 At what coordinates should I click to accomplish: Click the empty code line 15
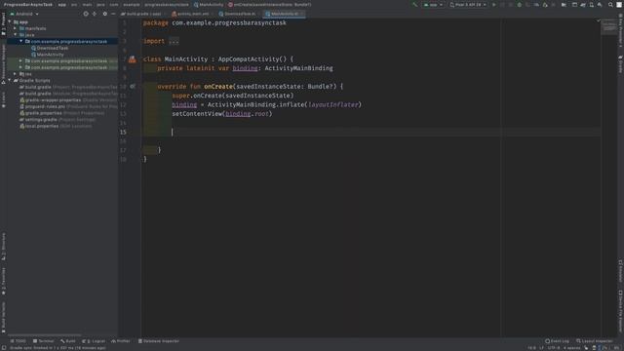[370, 132]
